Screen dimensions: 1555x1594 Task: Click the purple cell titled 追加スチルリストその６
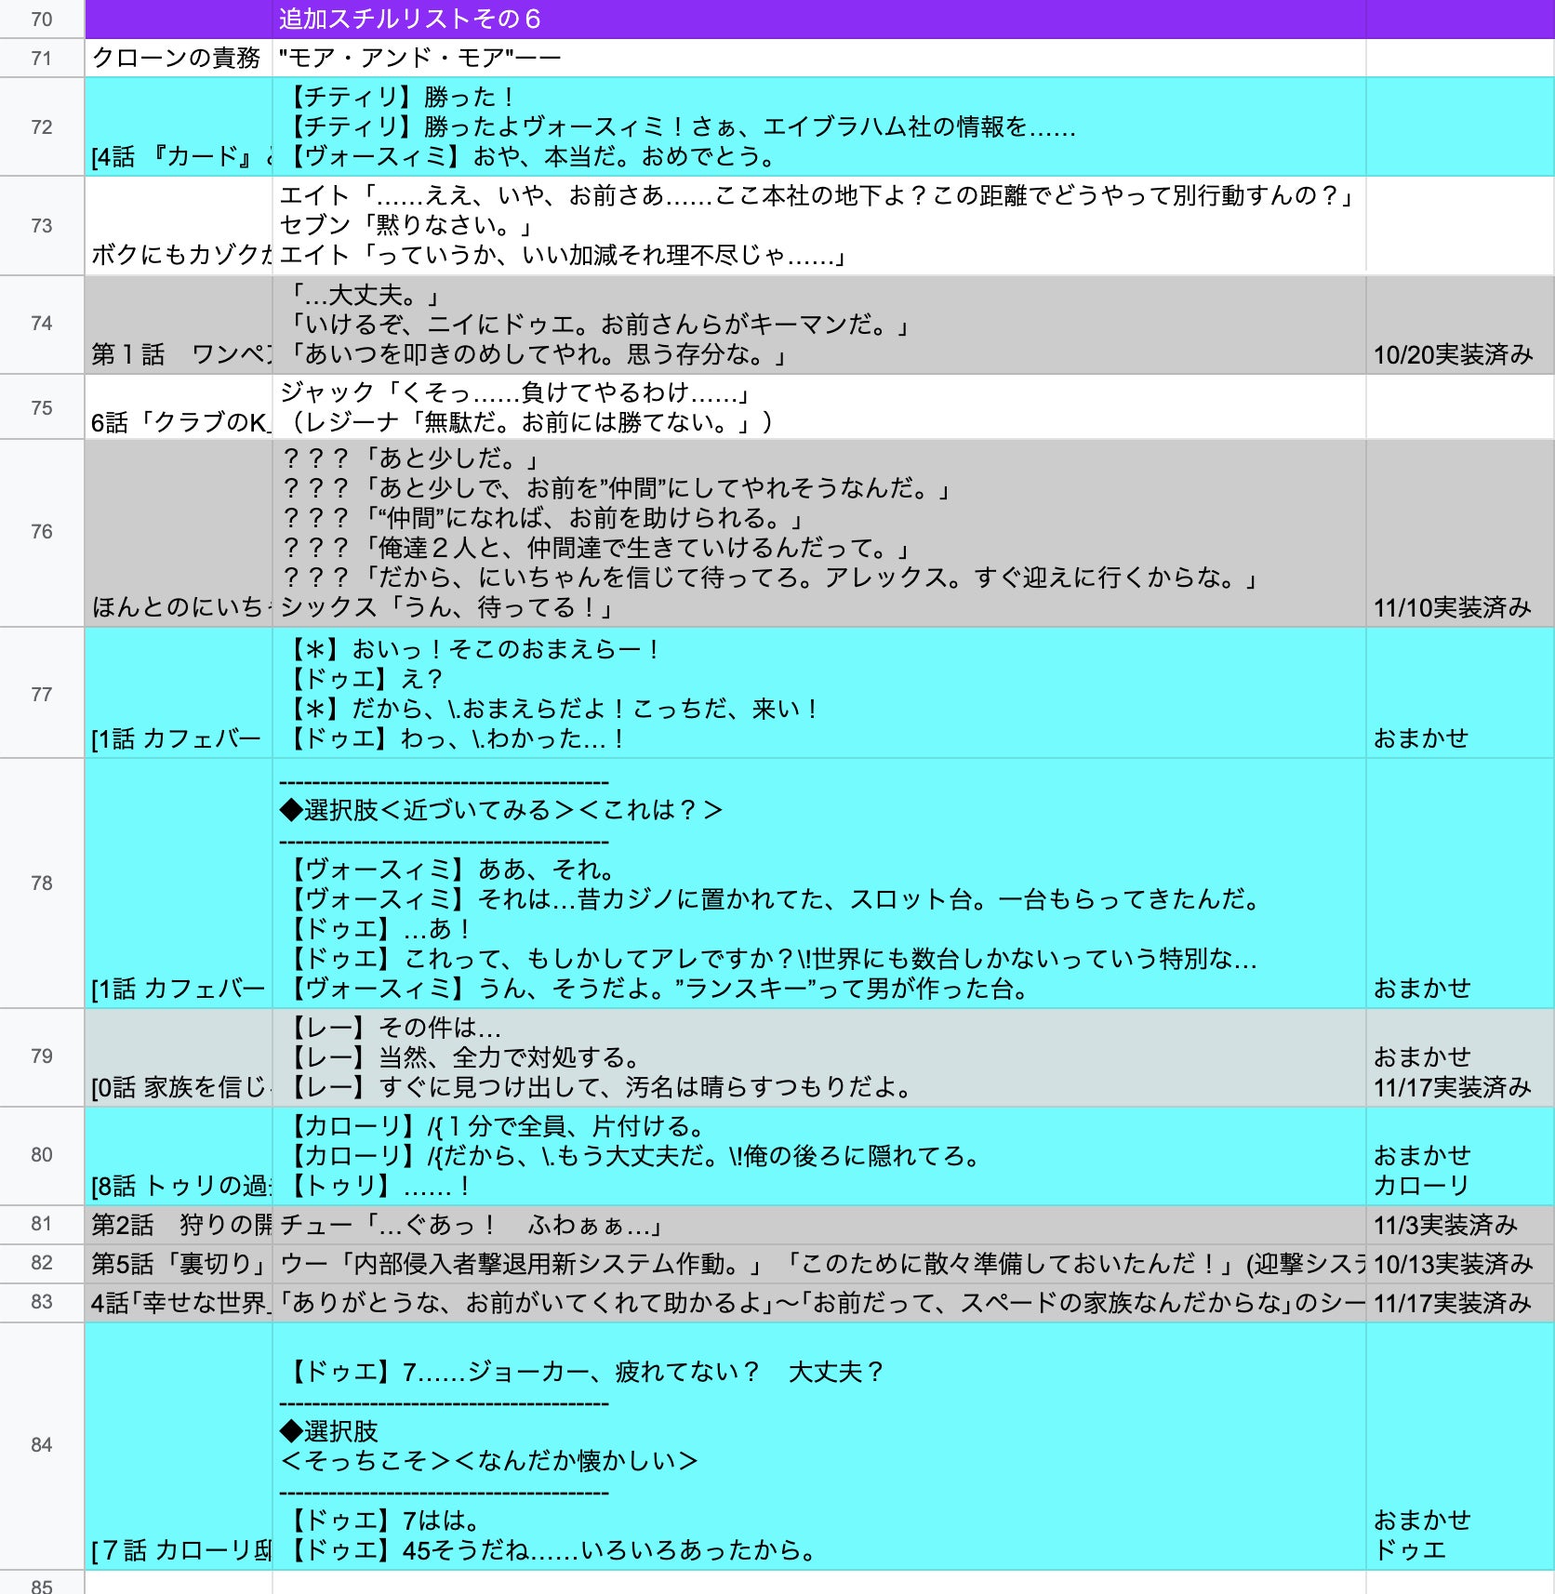[x=818, y=20]
